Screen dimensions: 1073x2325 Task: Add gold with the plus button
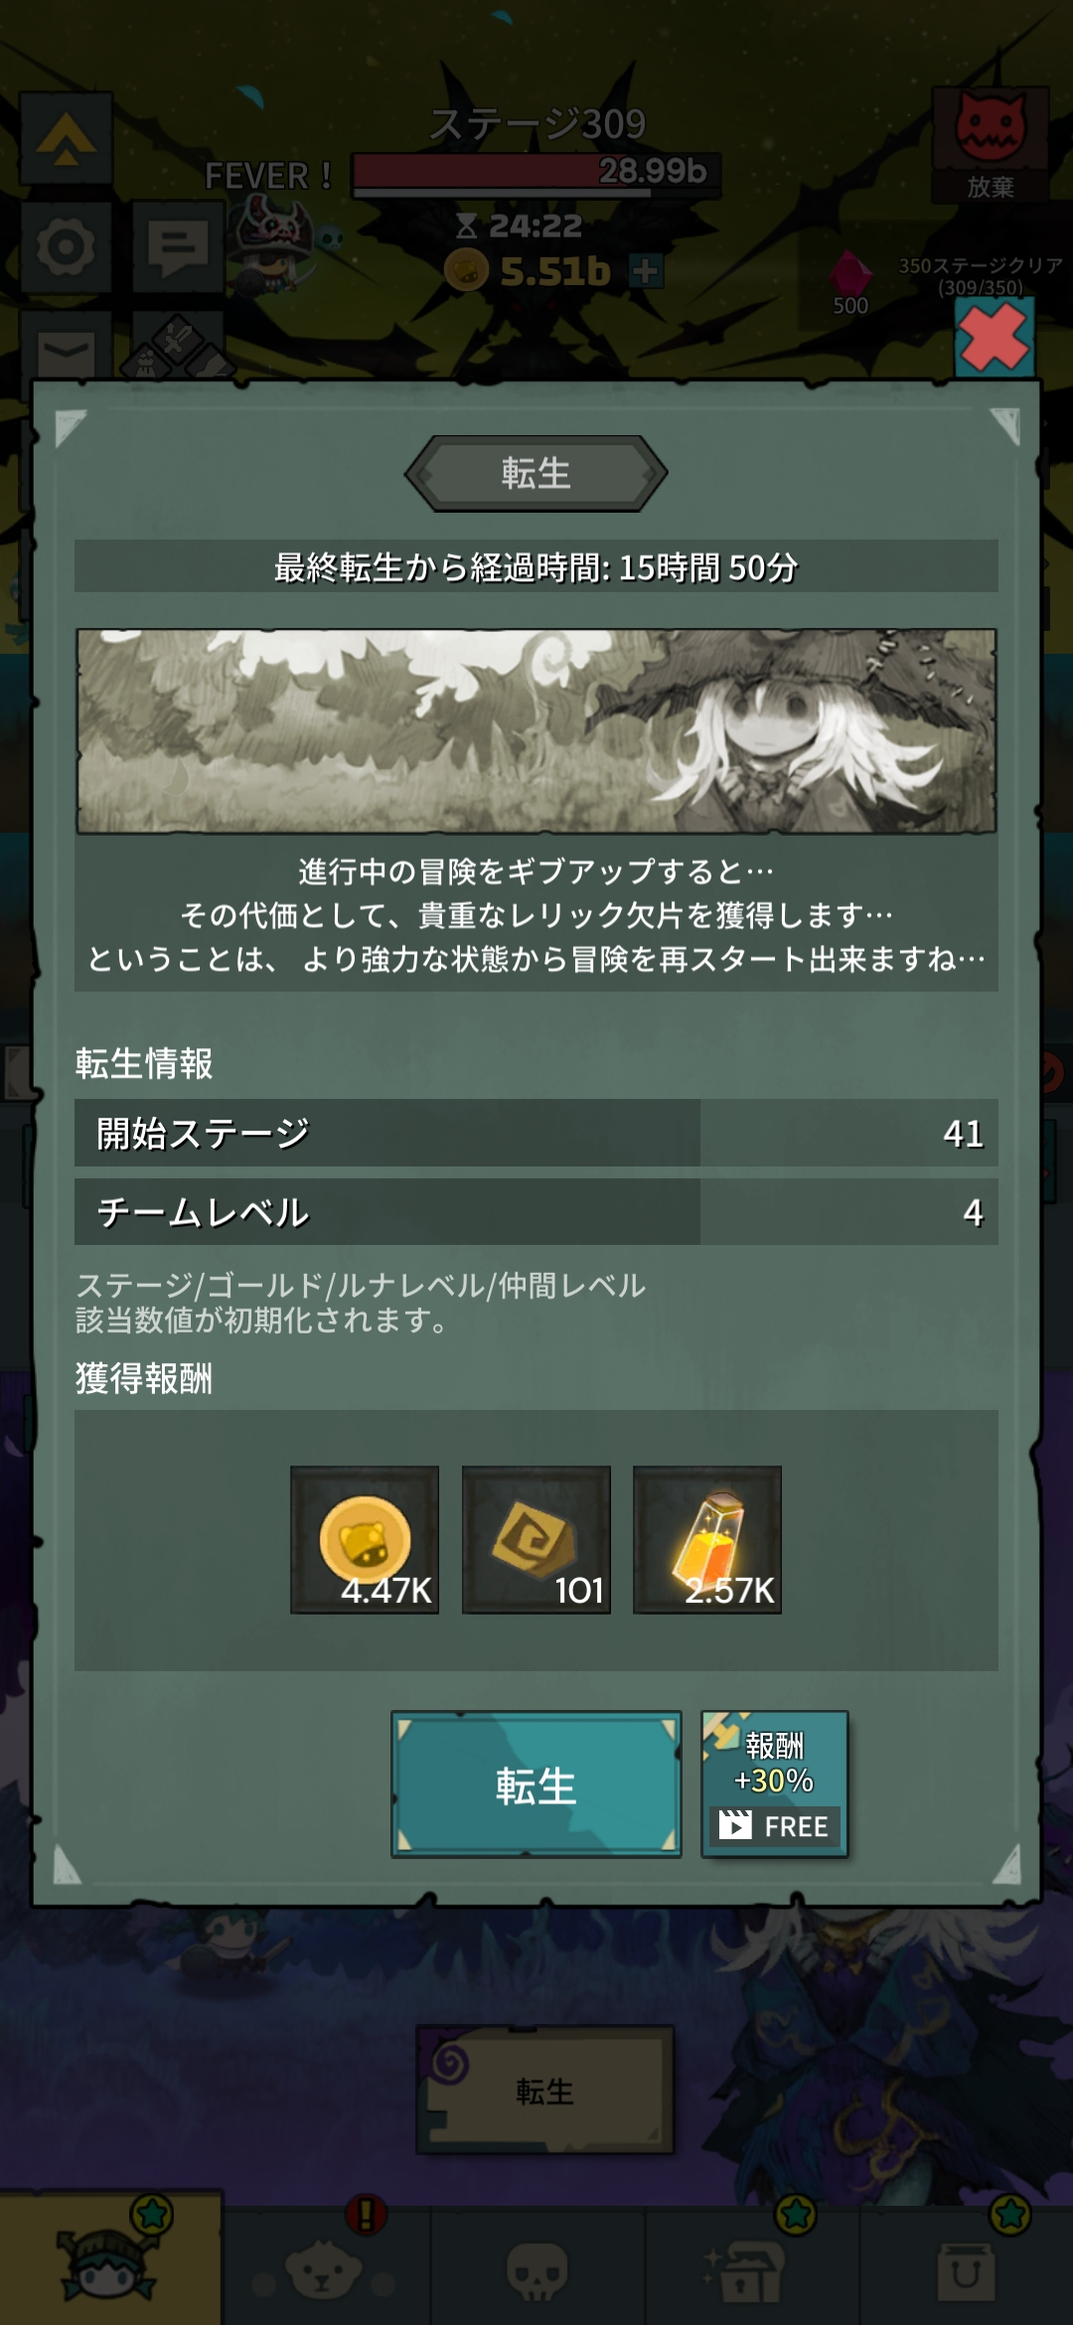[x=646, y=270]
